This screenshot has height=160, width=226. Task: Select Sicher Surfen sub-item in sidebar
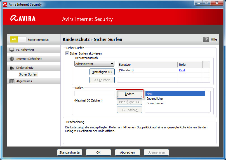coord(28,74)
